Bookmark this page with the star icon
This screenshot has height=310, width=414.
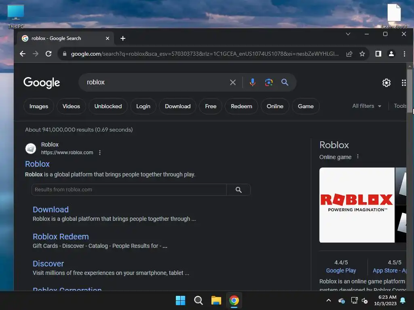[362, 54]
